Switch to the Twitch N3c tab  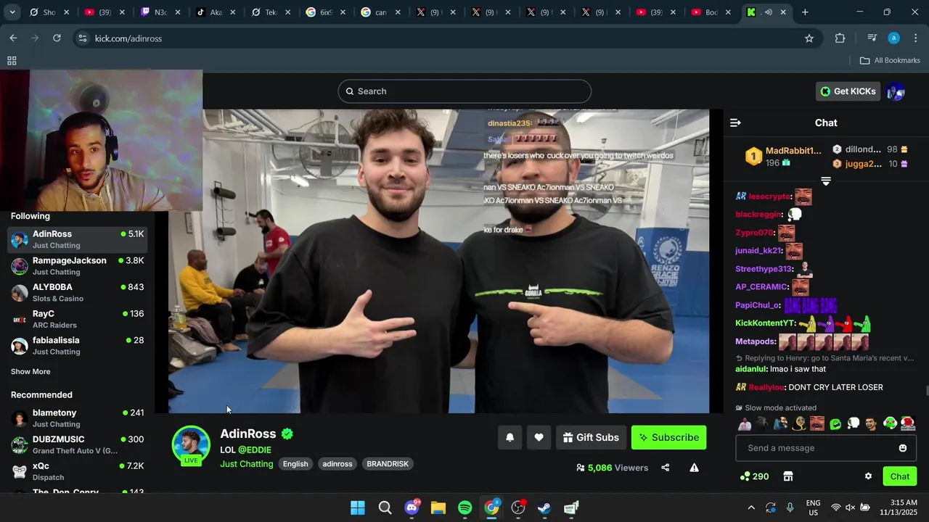click(162, 12)
